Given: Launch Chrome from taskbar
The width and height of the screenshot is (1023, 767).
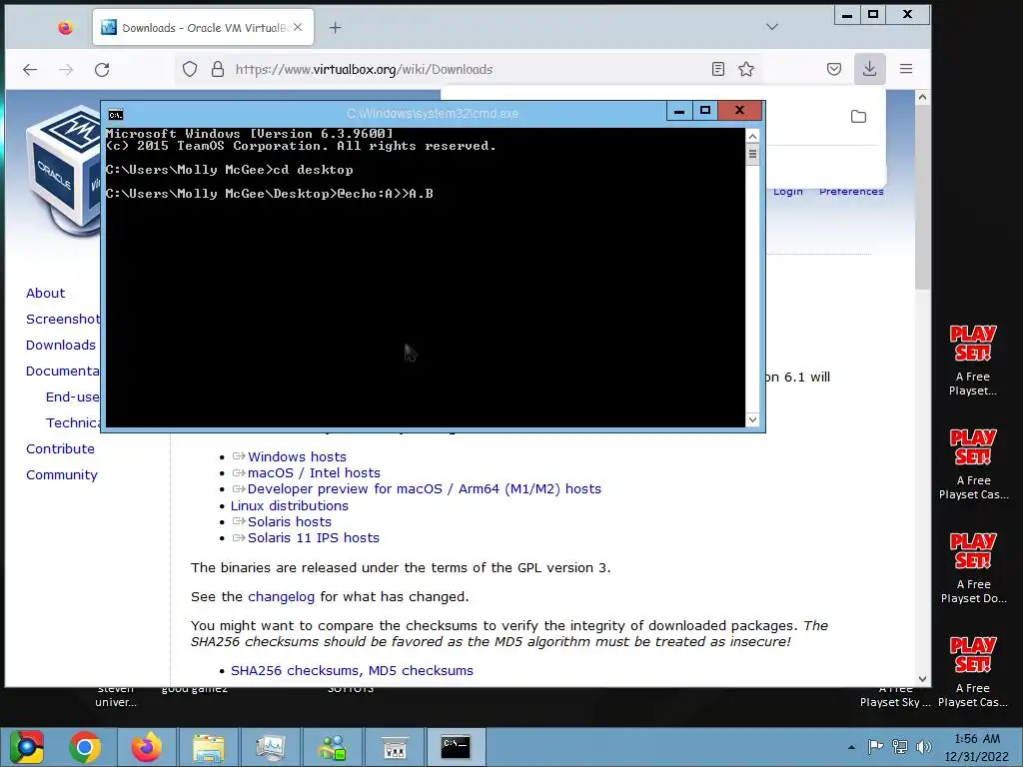Looking at the screenshot, I should point(85,747).
